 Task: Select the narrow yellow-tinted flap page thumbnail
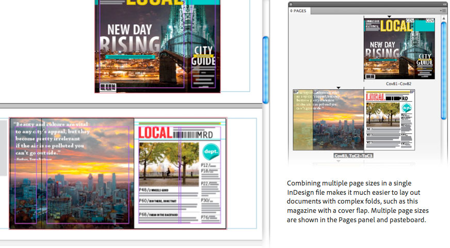click(303, 120)
